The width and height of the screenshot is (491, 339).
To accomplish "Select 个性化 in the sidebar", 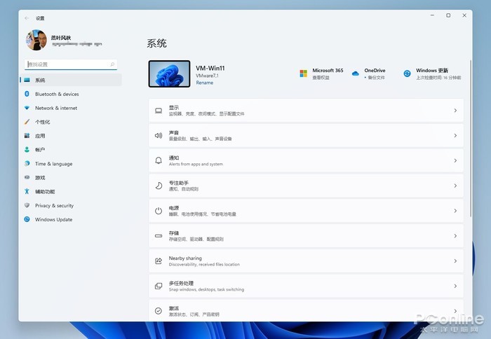I will click(43, 122).
